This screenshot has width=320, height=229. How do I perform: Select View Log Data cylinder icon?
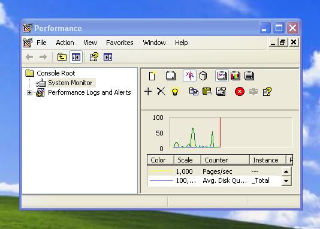click(203, 76)
